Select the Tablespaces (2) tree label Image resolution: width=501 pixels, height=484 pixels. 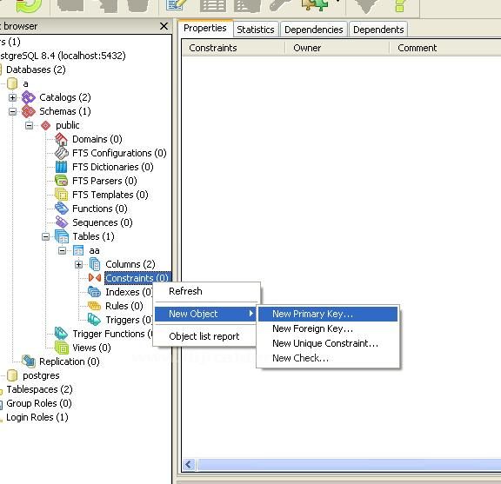click(40, 389)
